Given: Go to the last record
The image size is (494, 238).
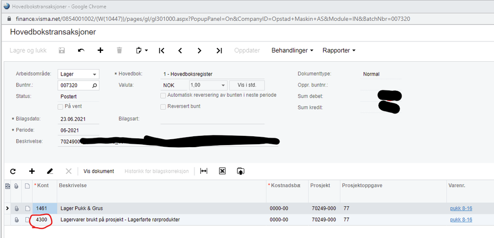Looking at the screenshot, I should click(x=219, y=50).
